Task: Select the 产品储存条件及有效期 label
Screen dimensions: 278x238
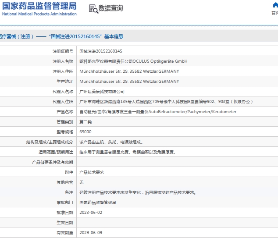Action: tap(53, 162)
